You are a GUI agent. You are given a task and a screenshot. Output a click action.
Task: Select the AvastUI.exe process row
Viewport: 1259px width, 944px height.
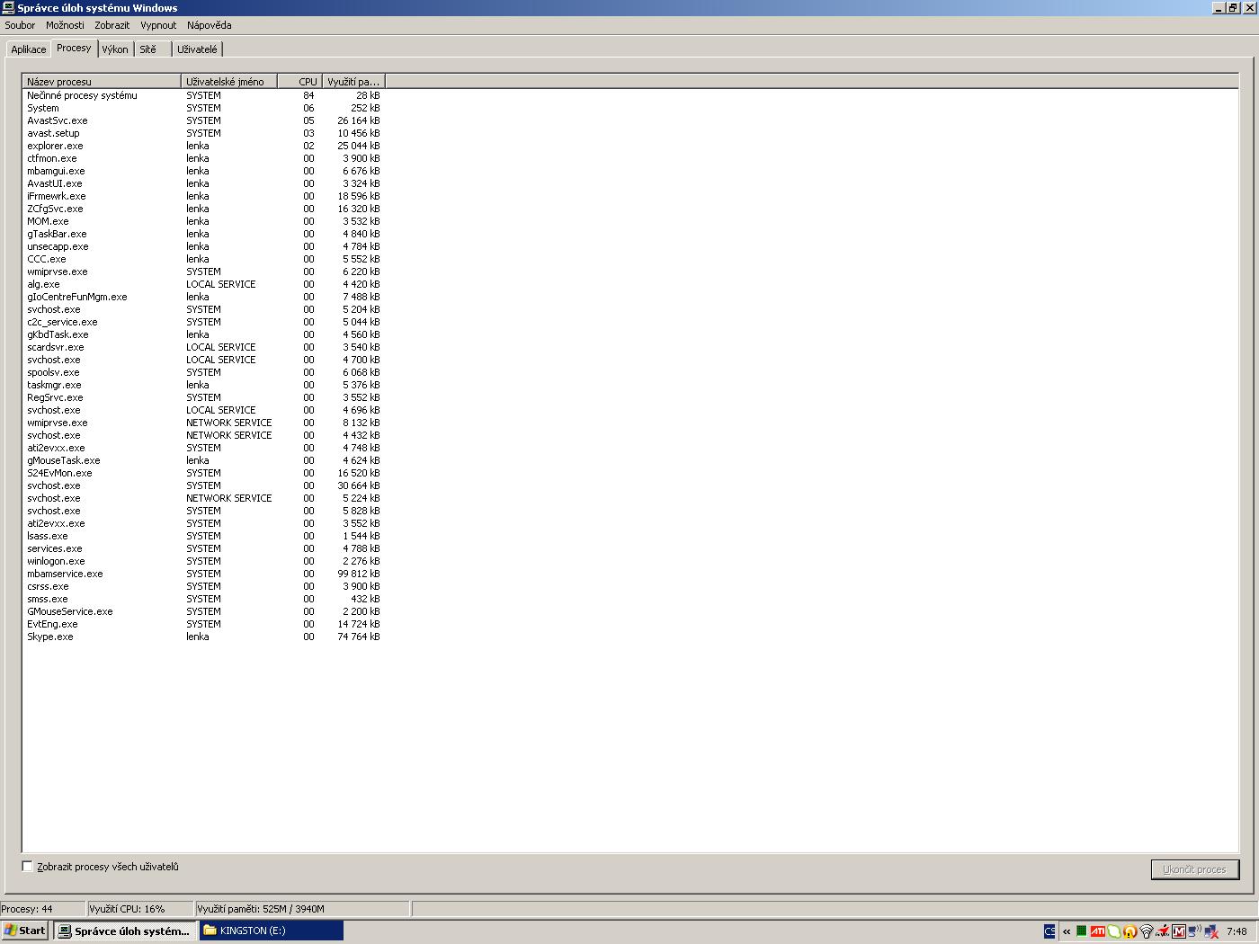coord(203,183)
